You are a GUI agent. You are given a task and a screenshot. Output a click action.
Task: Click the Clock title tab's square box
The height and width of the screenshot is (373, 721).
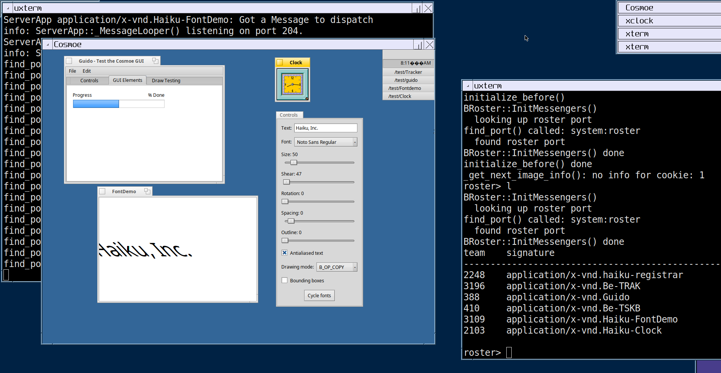[x=280, y=62]
